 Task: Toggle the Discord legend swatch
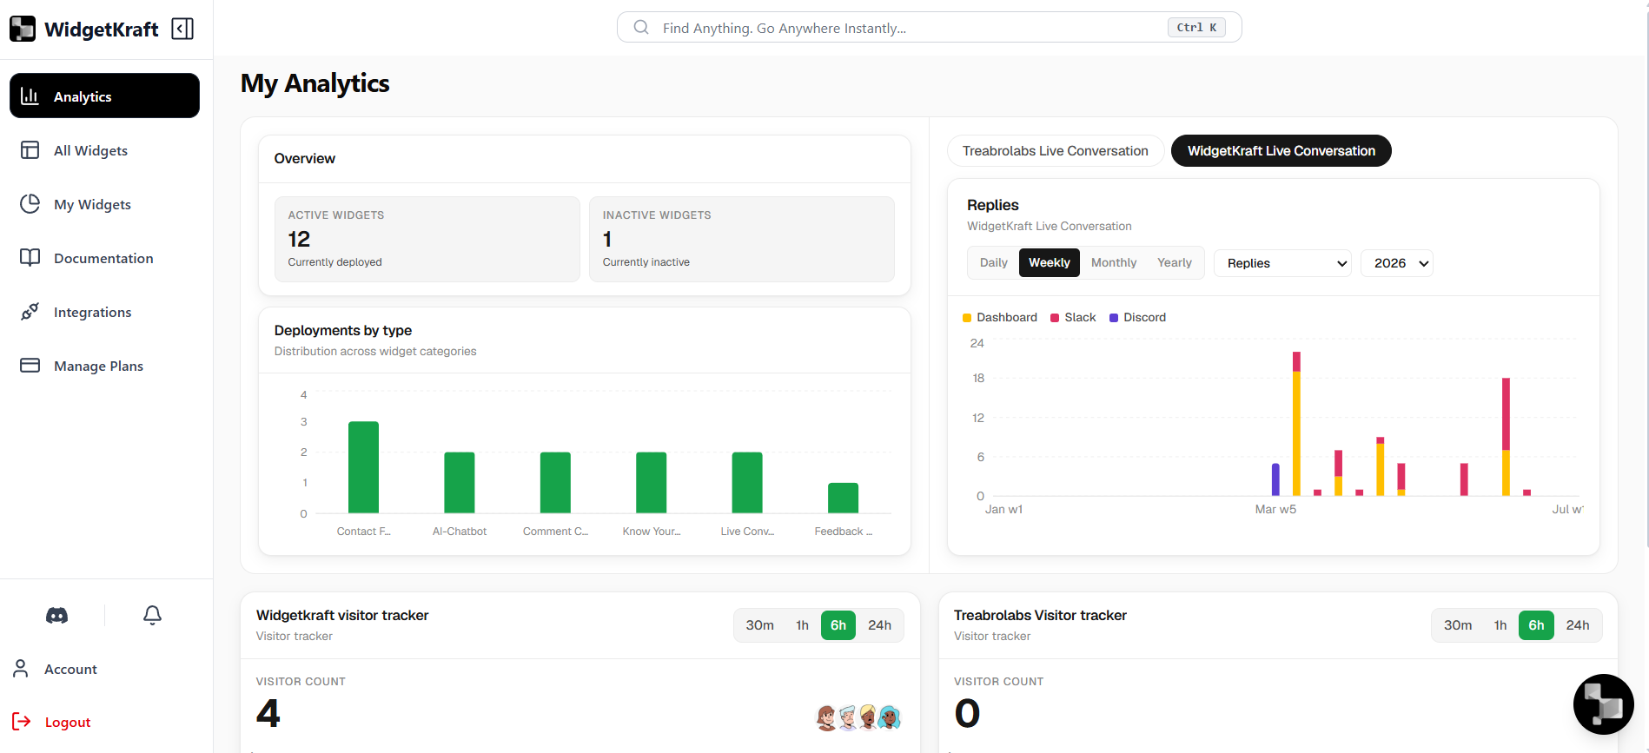click(1114, 318)
